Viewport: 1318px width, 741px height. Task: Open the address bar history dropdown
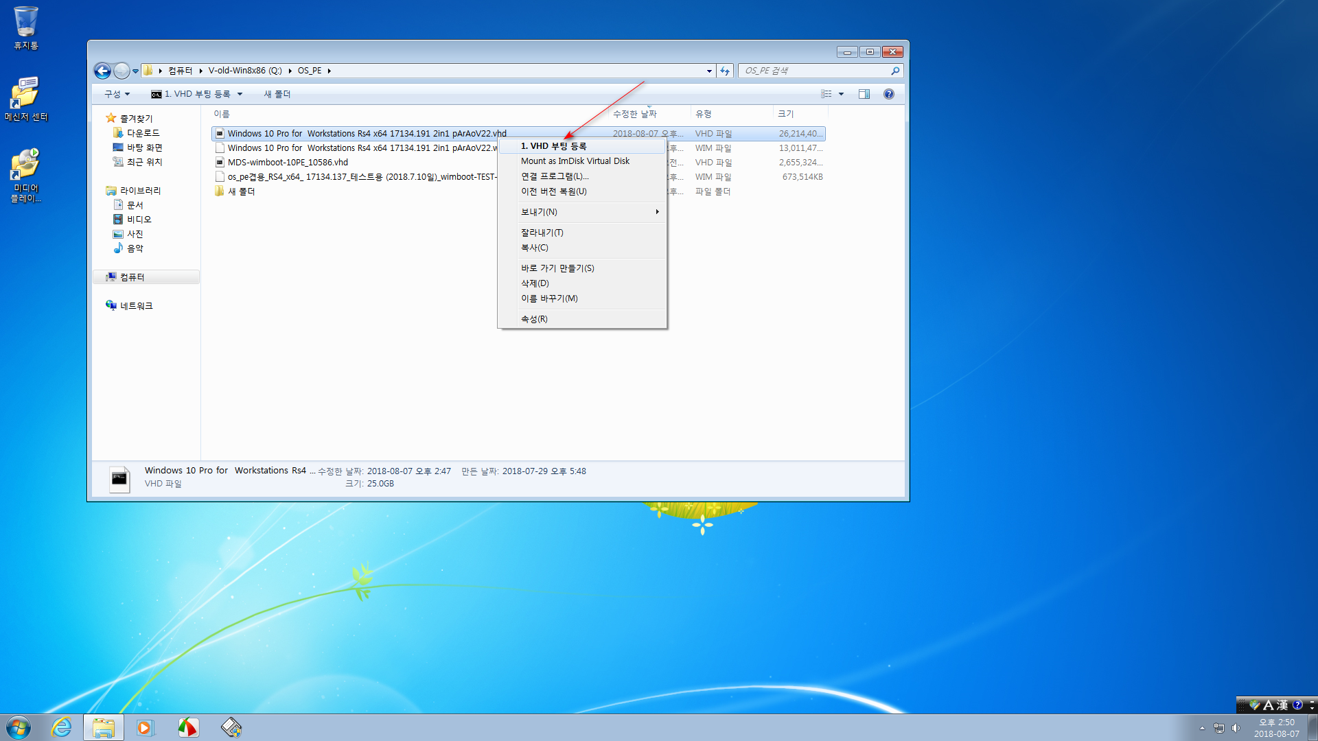click(x=709, y=71)
